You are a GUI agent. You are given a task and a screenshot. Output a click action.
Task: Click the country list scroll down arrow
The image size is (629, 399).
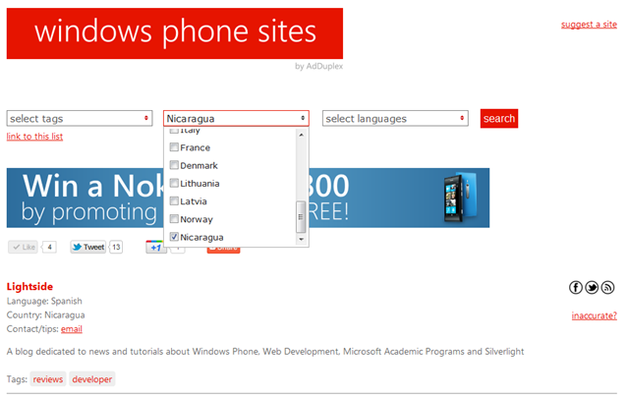pyautogui.click(x=301, y=240)
